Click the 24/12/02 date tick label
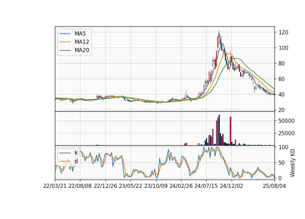Screen dimensions: 305x219 pos(232,186)
